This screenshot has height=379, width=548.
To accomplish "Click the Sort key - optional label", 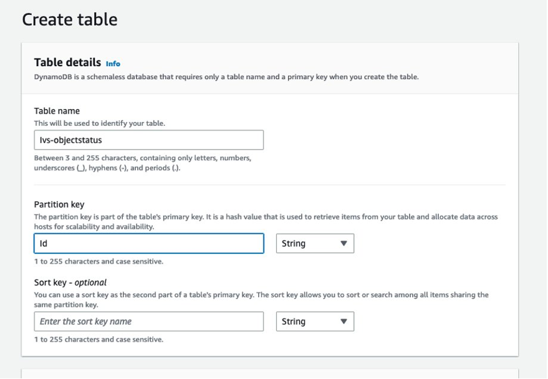I will pyautogui.click(x=70, y=282).
